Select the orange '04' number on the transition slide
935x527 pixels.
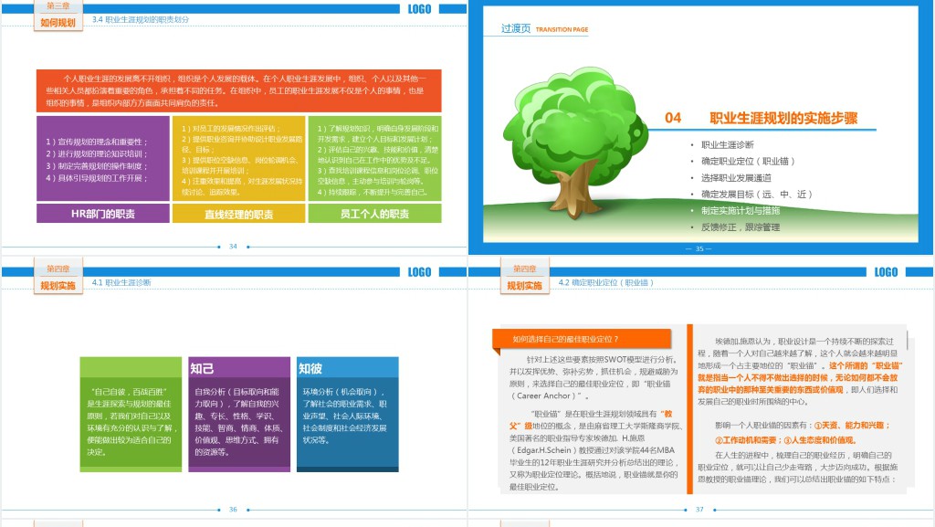[x=673, y=118]
